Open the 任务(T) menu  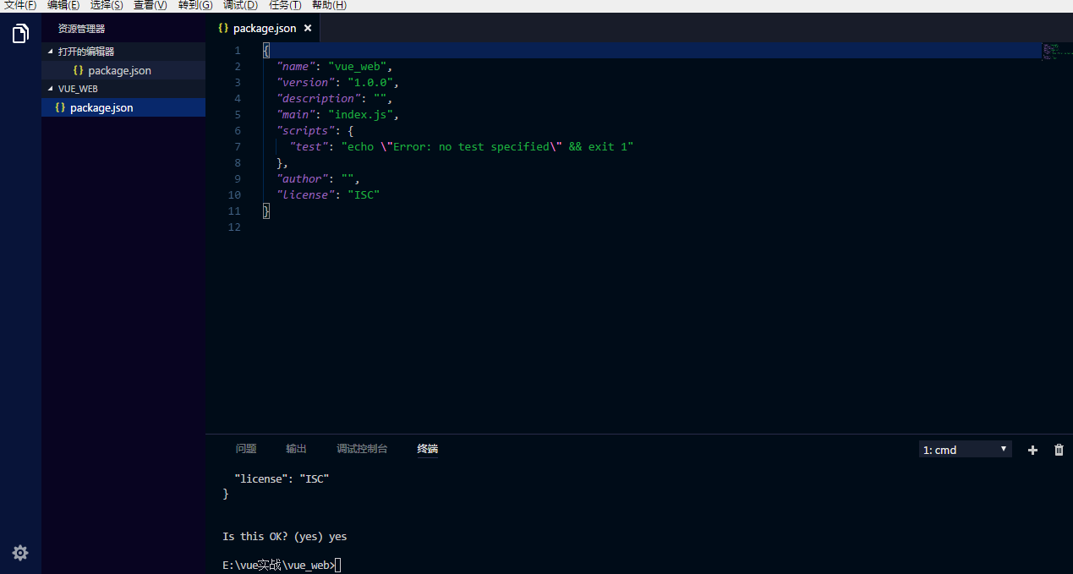(283, 6)
